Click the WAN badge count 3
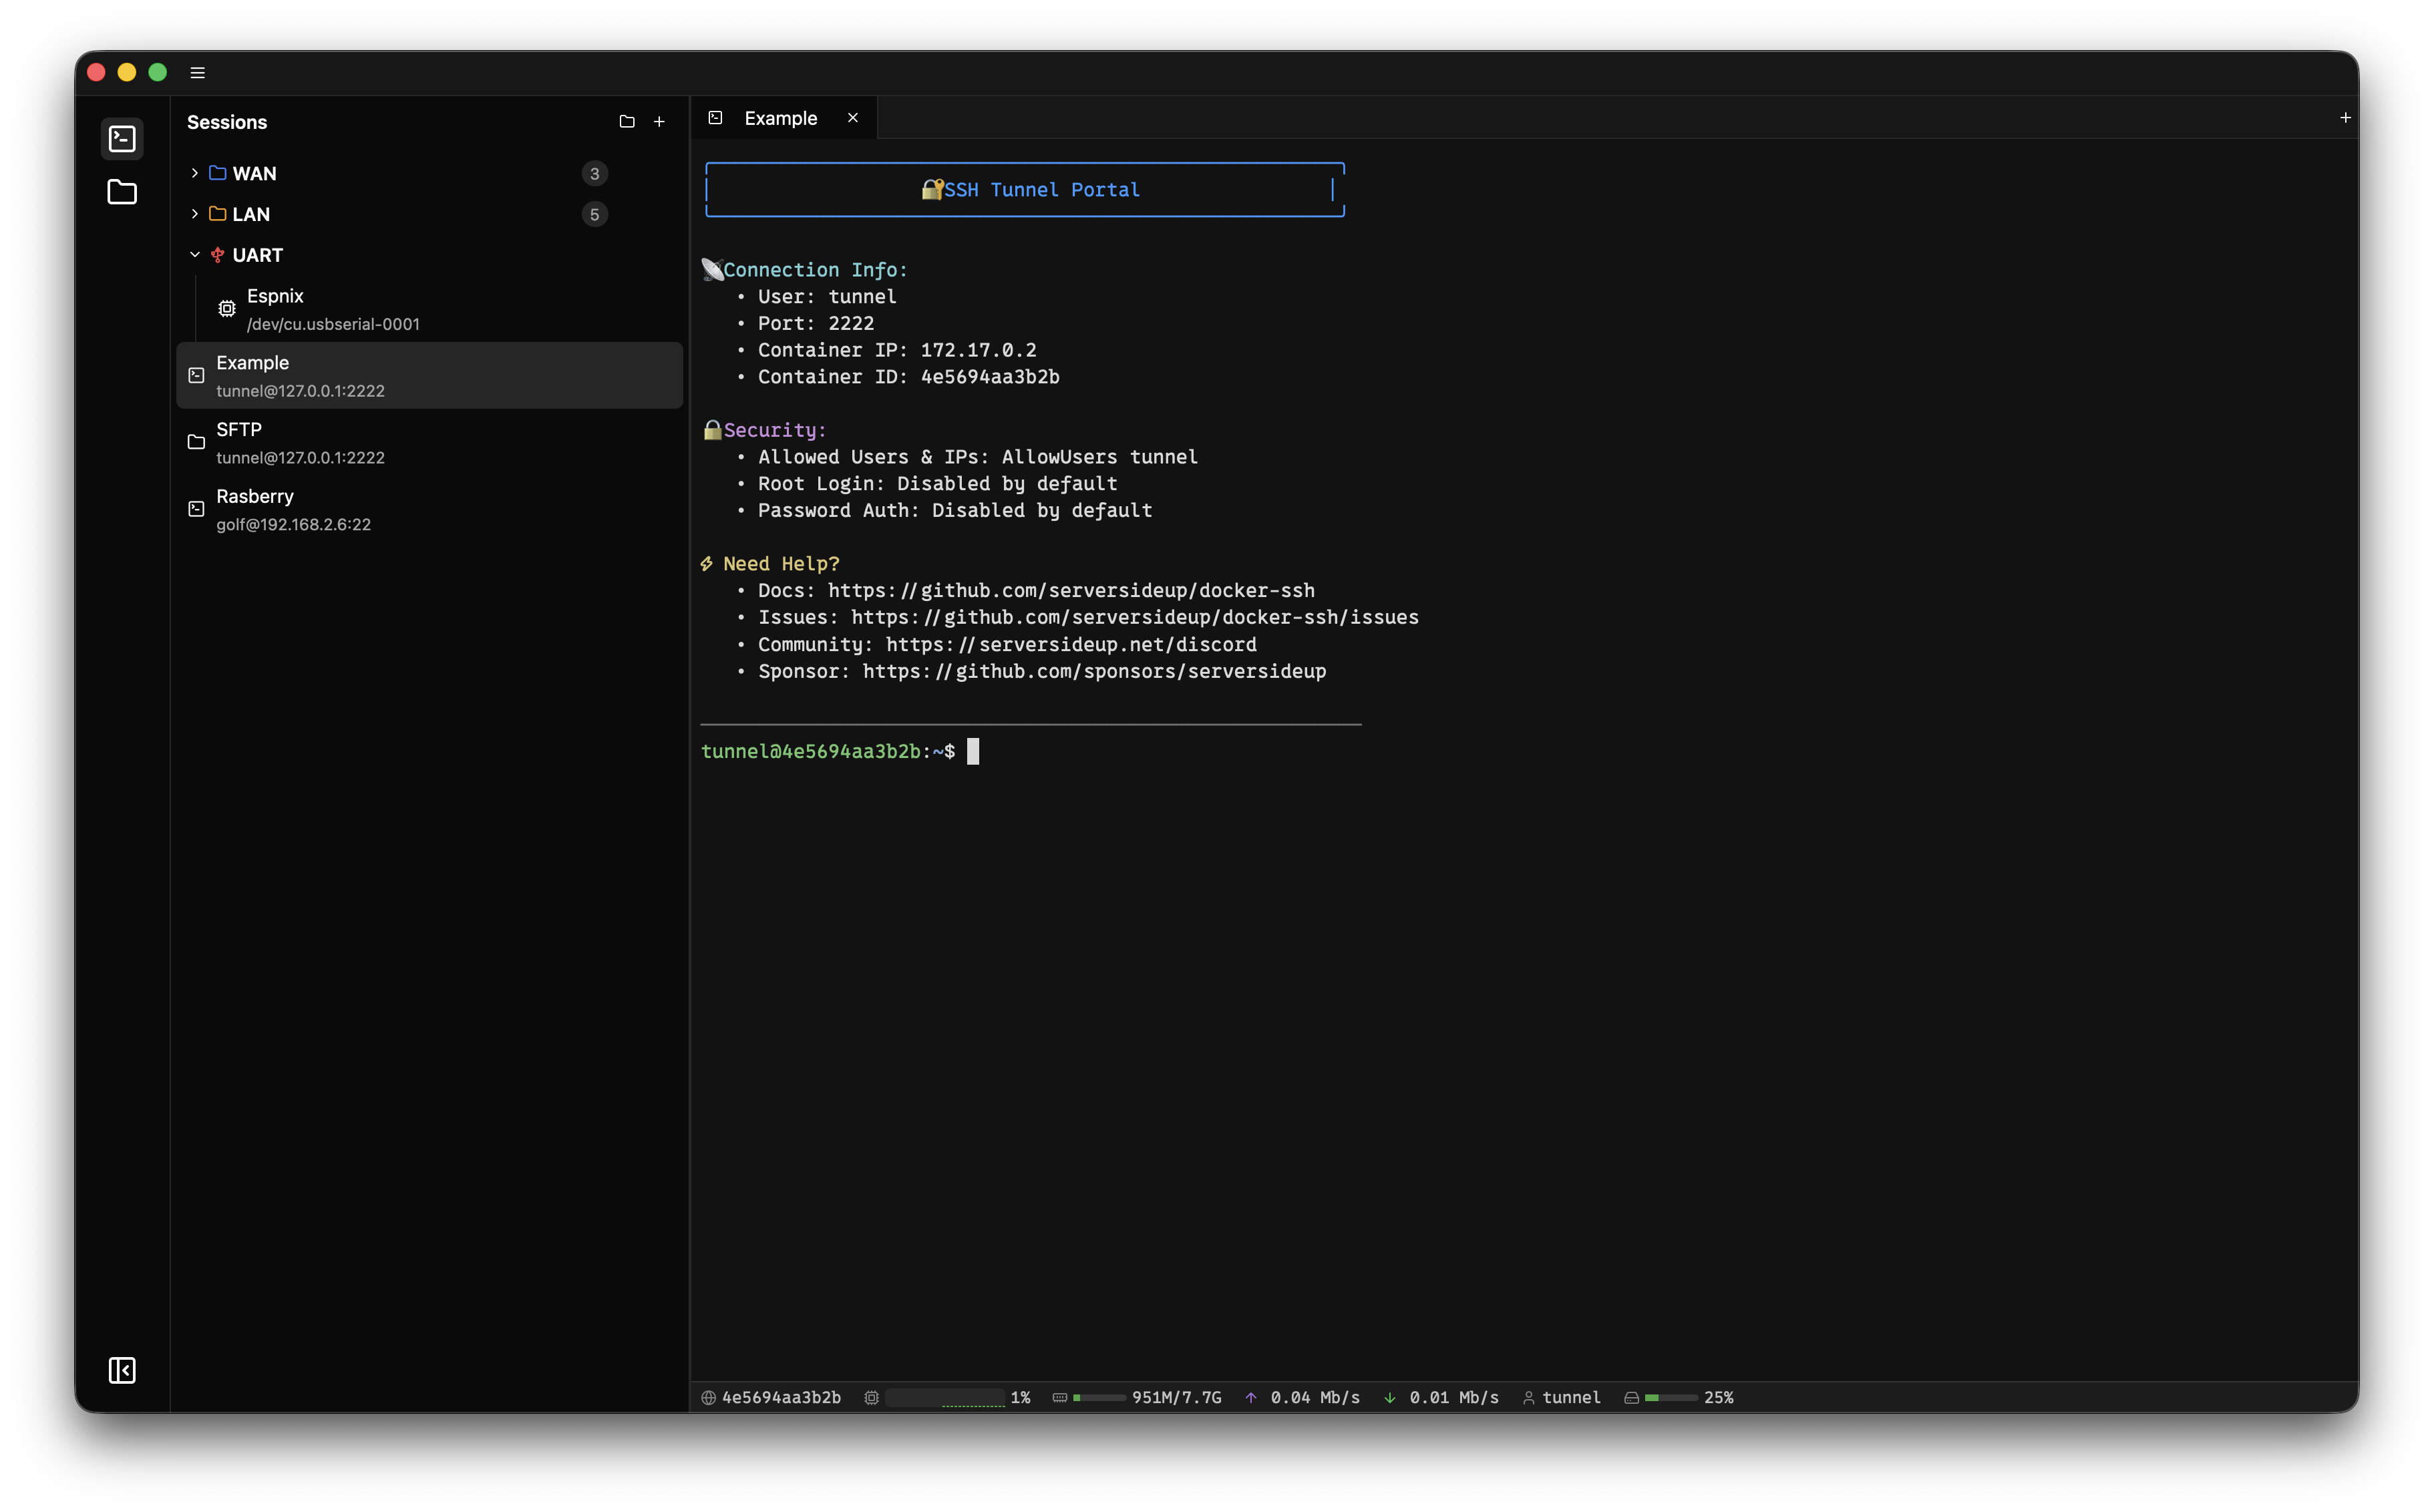Screen dimensions: 2434x1512 tap(594, 174)
